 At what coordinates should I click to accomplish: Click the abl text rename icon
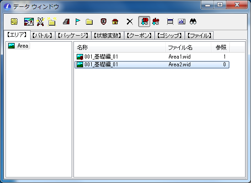[x=182, y=22]
